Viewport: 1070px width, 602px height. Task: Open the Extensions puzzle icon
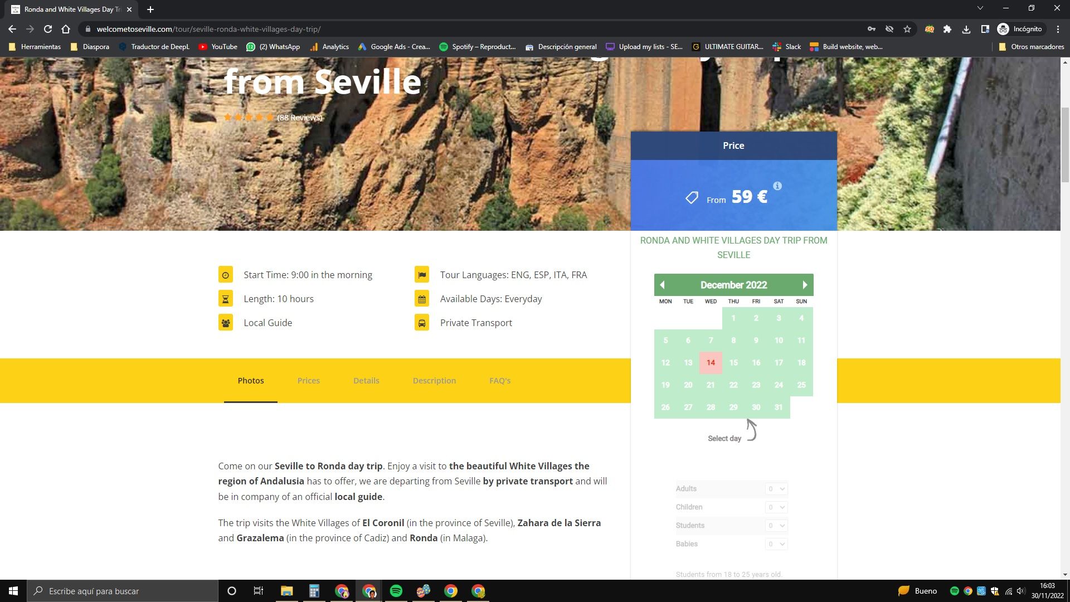tap(947, 29)
